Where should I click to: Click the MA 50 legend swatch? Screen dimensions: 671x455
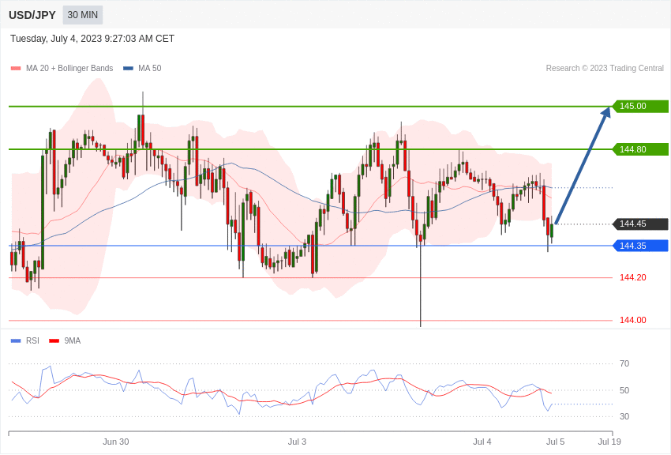(x=128, y=69)
